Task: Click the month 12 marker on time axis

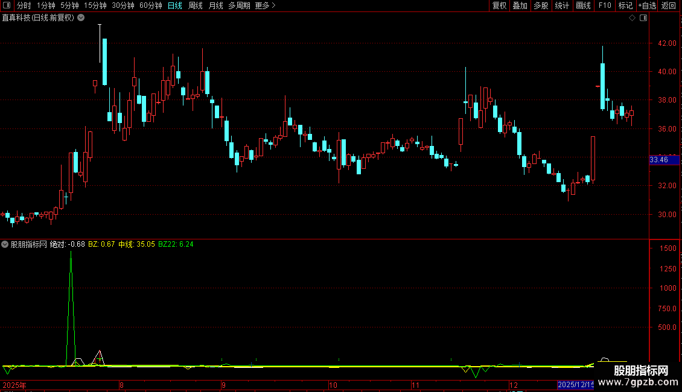Action: tap(514, 385)
